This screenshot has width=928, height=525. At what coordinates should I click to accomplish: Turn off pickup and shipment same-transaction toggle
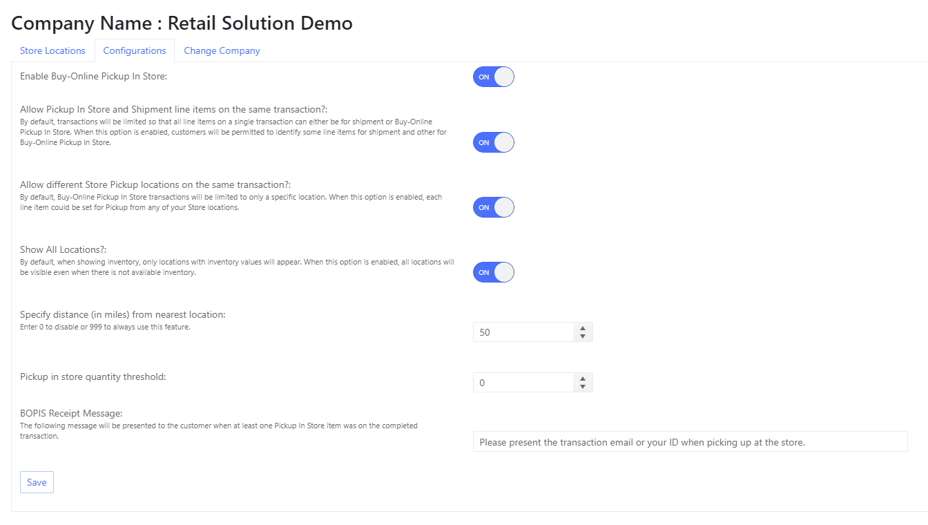click(493, 142)
